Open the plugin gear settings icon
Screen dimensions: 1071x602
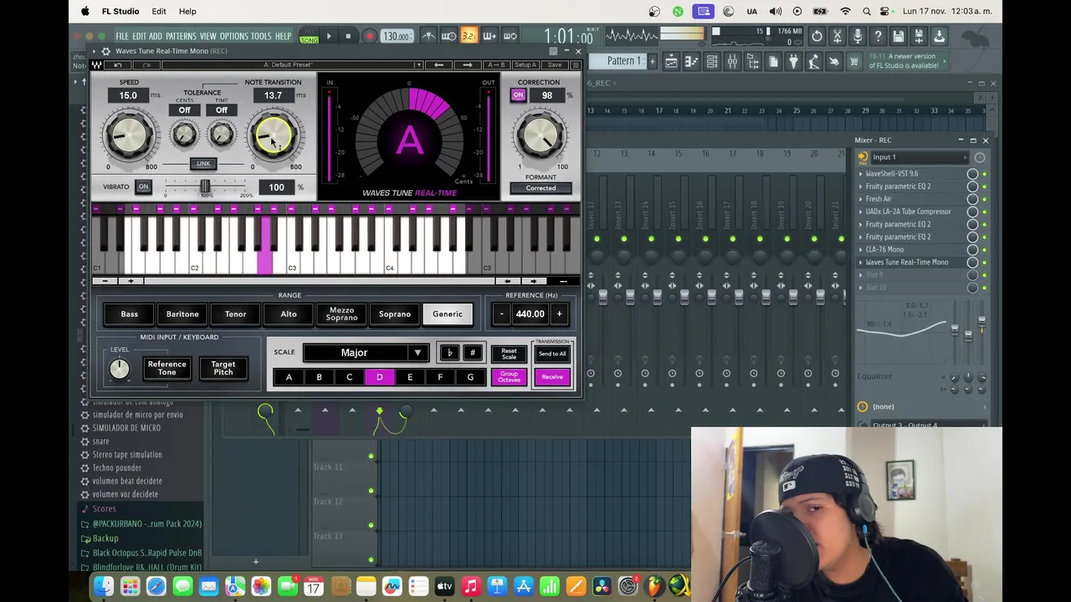pos(105,51)
